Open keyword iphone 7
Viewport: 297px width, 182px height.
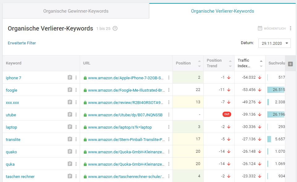point(14,78)
